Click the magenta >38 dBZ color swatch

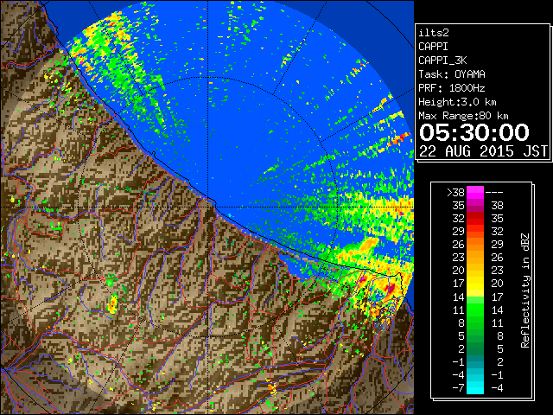[475, 193]
